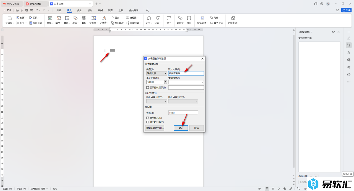Open 插入点移入时 macro dropdown
The width and height of the screenshot is (354, 191).
click(x=157, y=101)
